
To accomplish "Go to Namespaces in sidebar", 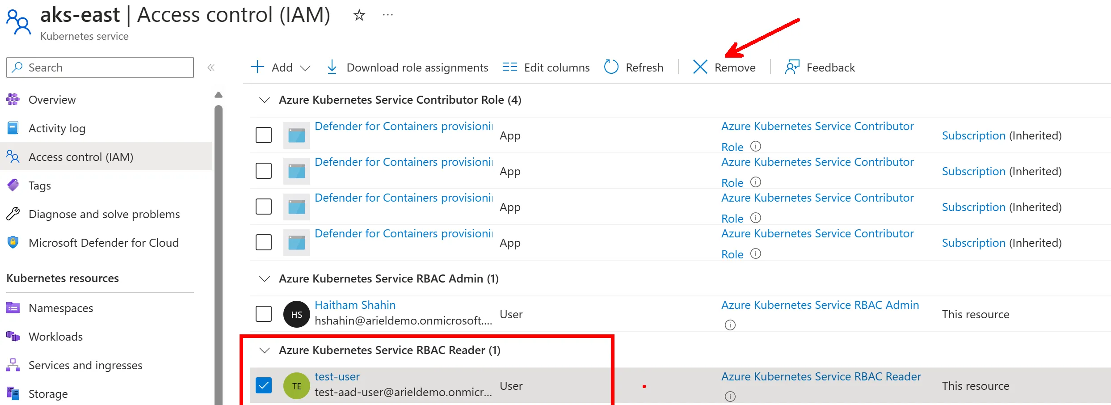I will tap(61, 308).
